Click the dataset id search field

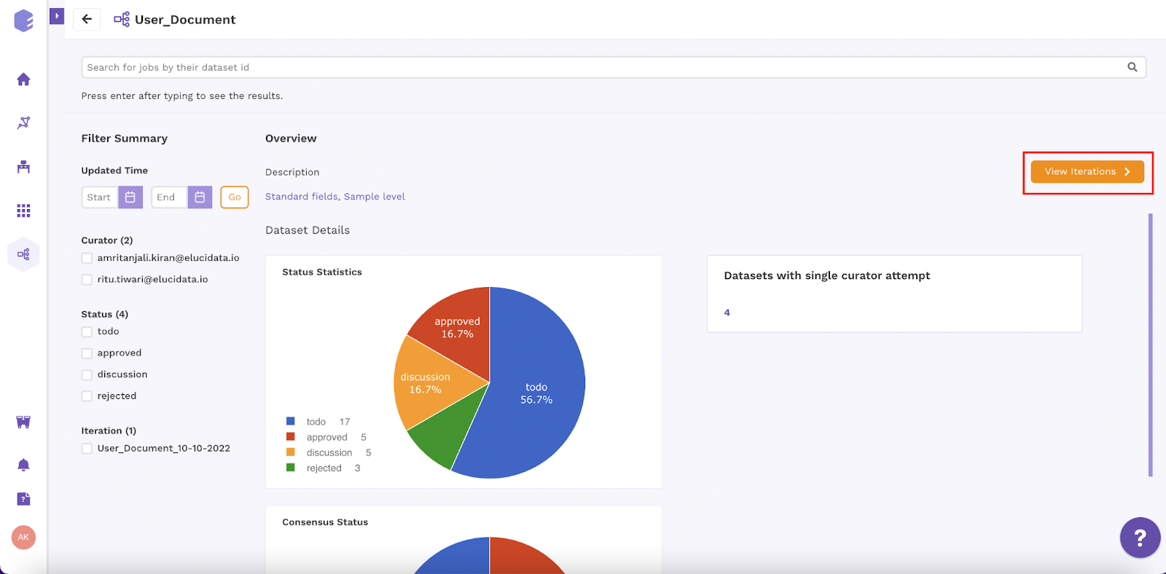(x=613, y=67)
